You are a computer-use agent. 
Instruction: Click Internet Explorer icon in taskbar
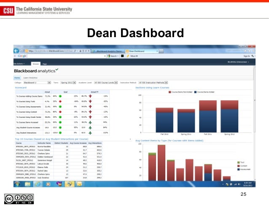(38, 184)
